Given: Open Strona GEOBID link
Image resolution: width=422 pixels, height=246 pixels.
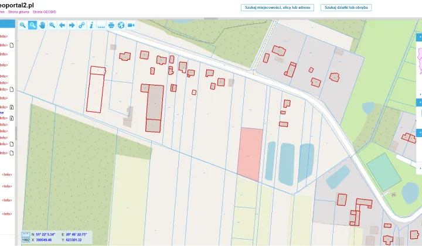Looking at the screenshot, I should pyautogui.click(x=45, y=12).
